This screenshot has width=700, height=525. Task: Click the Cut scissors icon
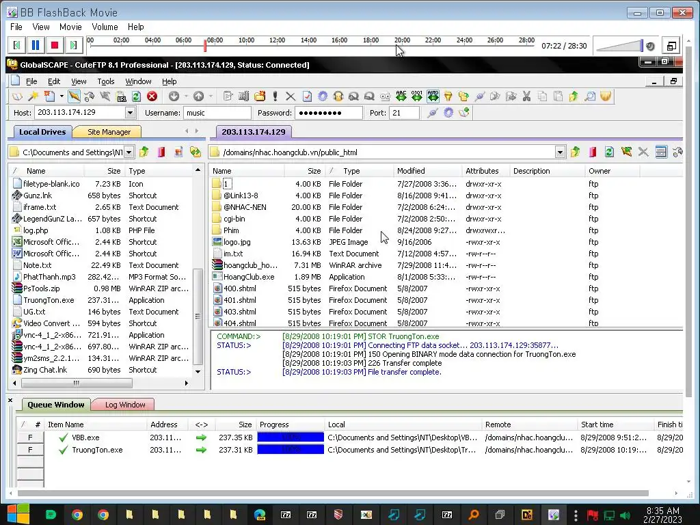tap(527, 96)
